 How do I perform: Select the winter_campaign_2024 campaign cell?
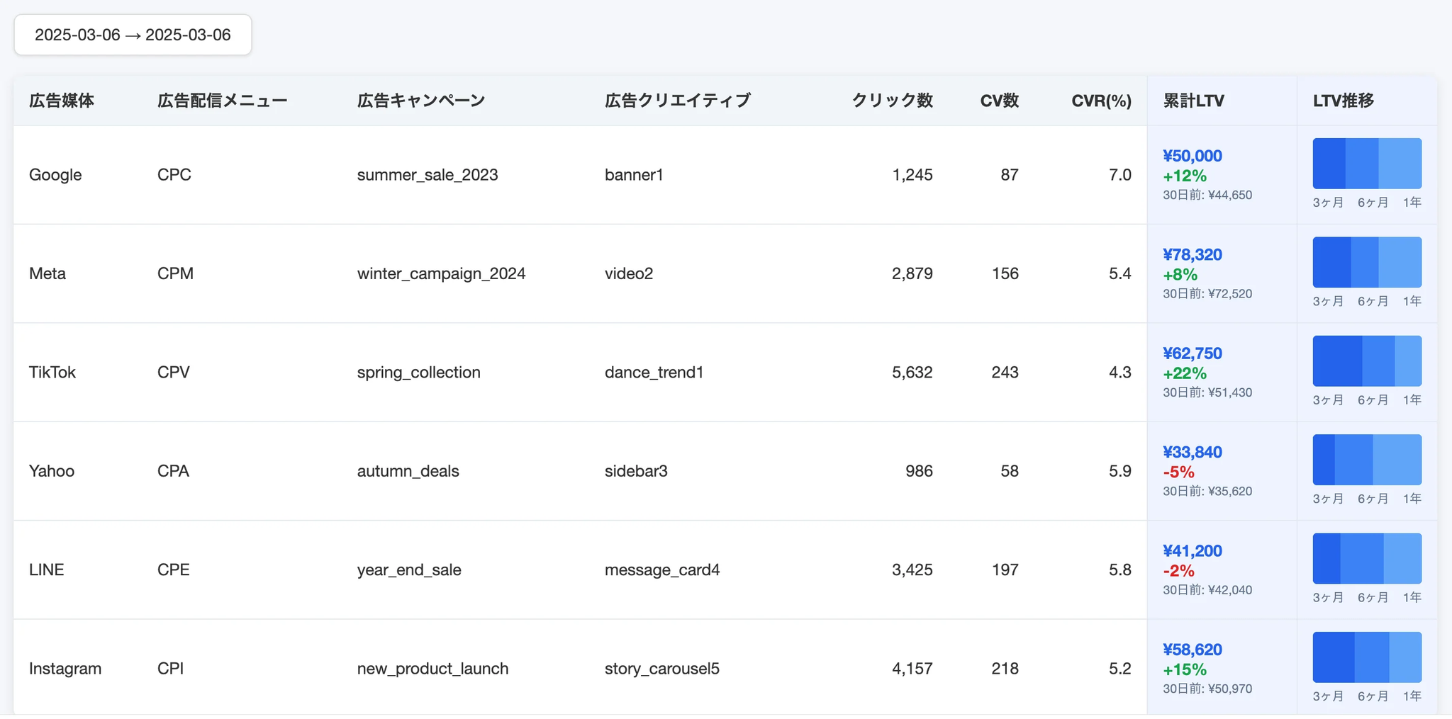tap(441, 273)
